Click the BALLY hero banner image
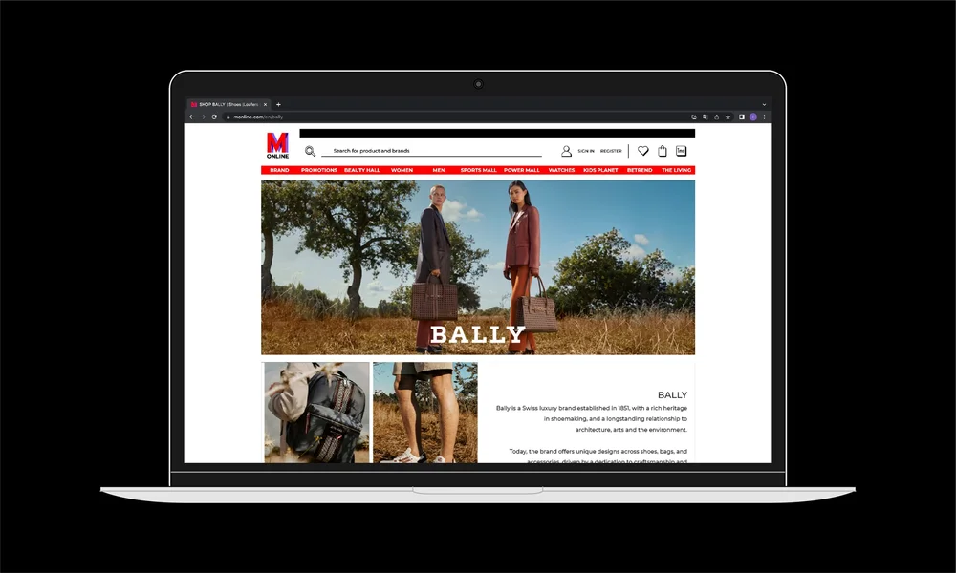956x573 pixels. [x=478, y=267]
